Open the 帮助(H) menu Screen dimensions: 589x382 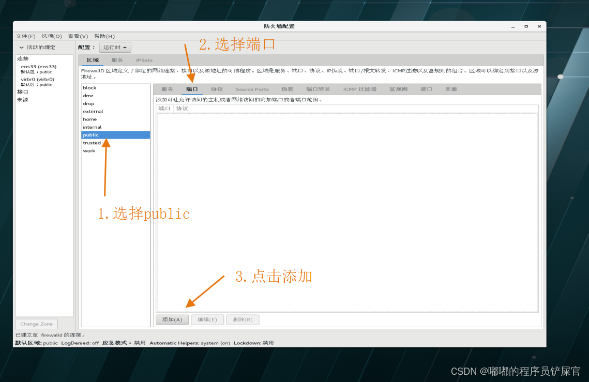[x=104, y=36]
